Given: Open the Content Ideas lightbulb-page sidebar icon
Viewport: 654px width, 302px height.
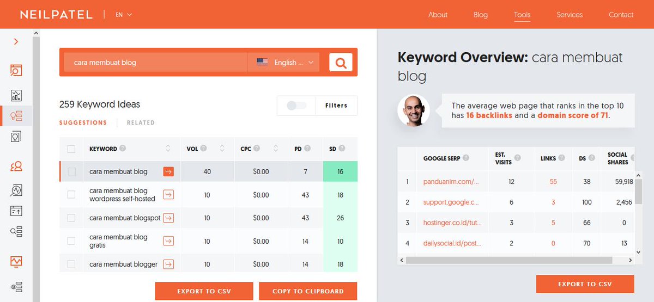Looking at the screenshot, I should click(16, 137).
